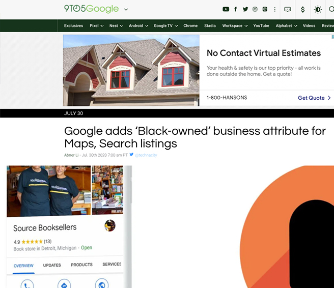Screen dimensions: 334x288
Task: Click the Open status text
Action: click(87, 248)
